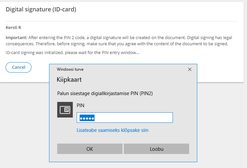Open the Lisateabe saamiseks klõpsake siin link
This screenshot has height=168, width=247.
(x=112, y=130)
